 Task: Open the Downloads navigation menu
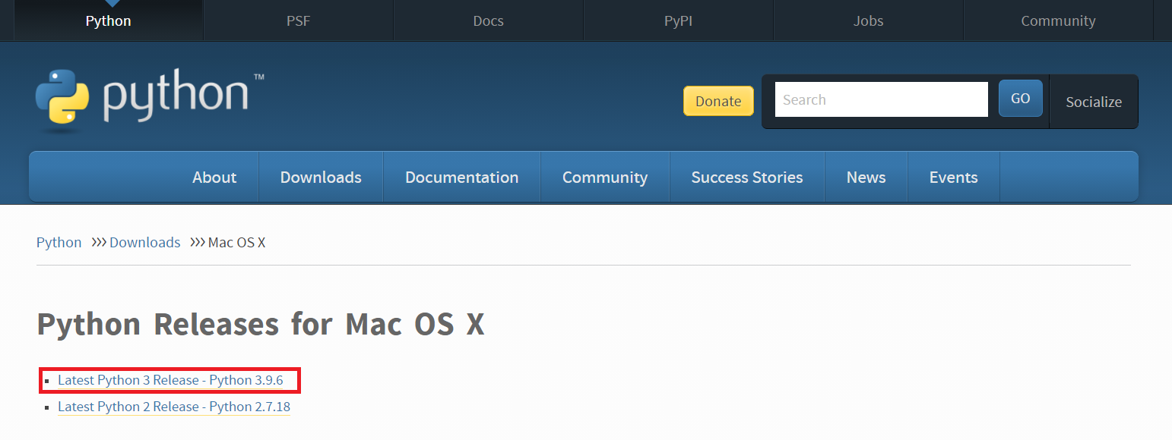[x=321, y=177]
